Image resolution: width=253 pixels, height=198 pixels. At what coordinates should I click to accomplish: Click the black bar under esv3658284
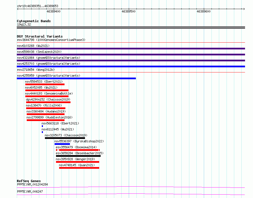(78, 156)
